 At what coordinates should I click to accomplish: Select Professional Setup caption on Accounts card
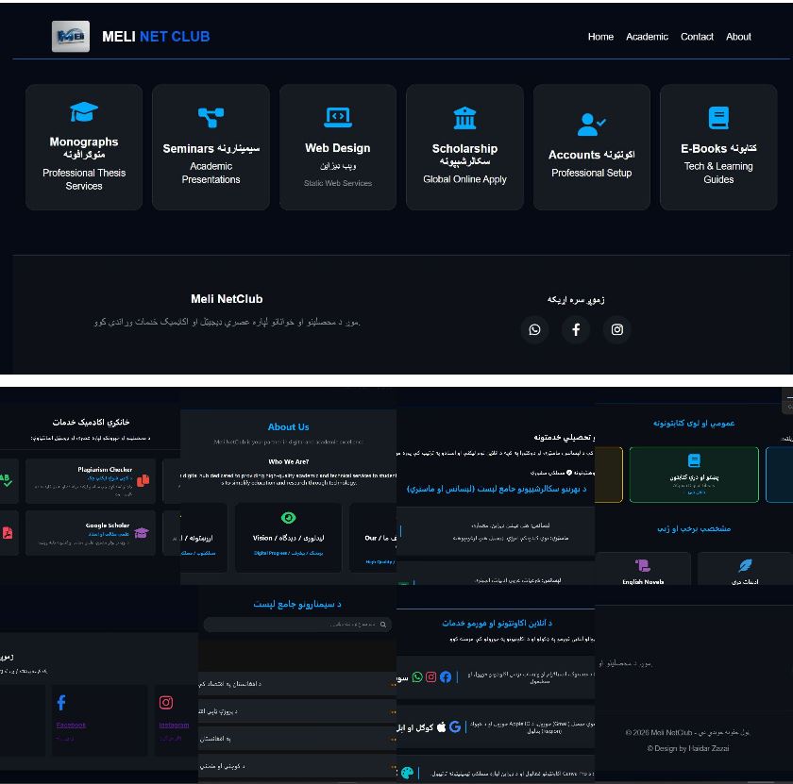[x=591, y=173]
